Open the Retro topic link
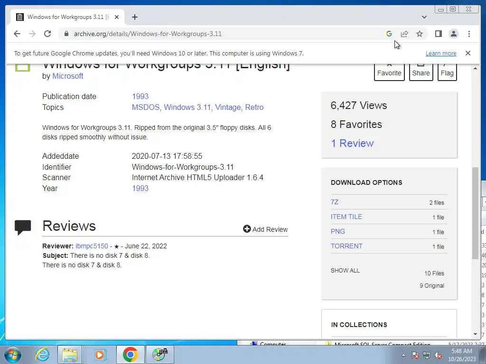The image size is (486, 364). pos(254,107)
